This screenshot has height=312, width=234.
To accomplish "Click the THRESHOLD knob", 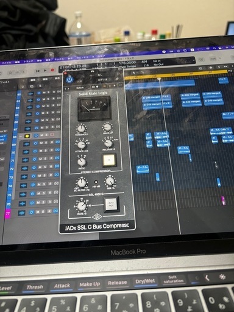I will [x=81, y=129].
